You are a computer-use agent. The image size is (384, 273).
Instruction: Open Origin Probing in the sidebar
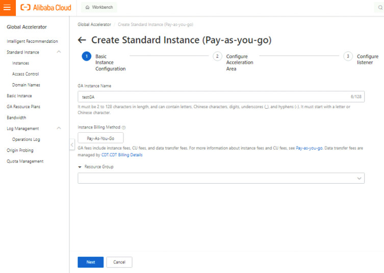pos(20,150)
